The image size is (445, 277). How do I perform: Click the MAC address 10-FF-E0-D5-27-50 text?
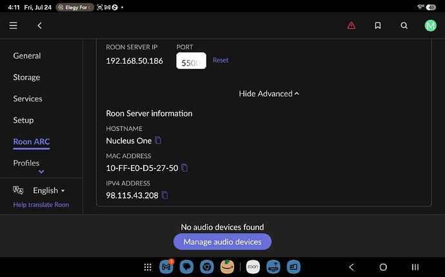[x=142, y=168]
